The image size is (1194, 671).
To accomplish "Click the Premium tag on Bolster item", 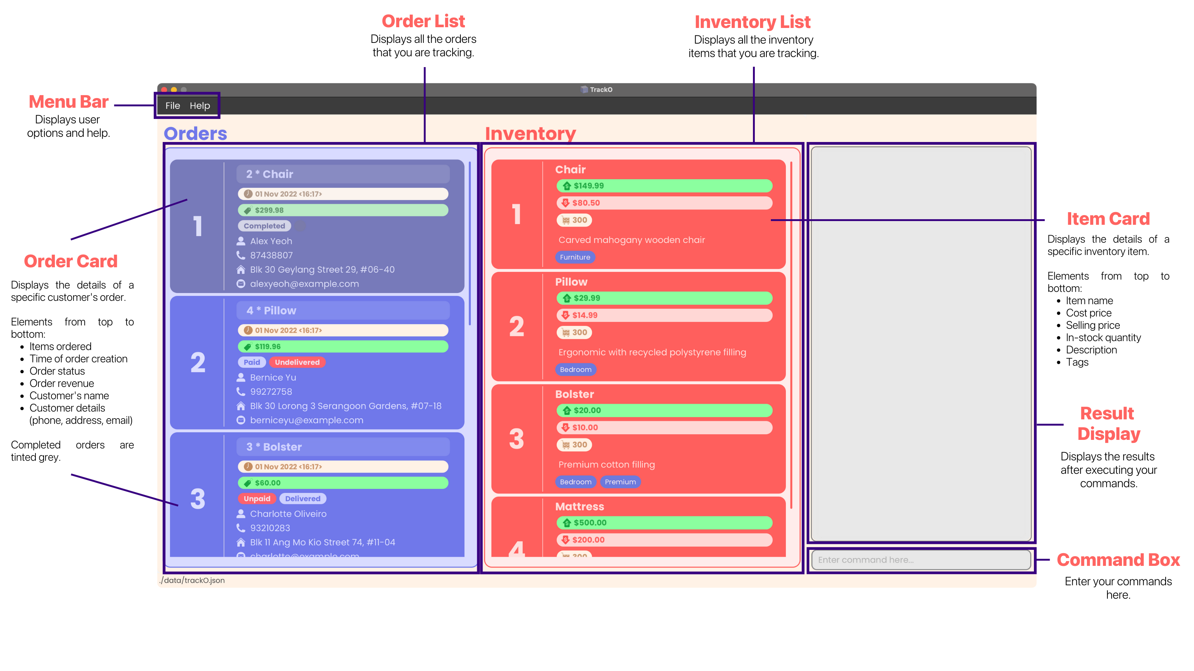I will 620,482.
